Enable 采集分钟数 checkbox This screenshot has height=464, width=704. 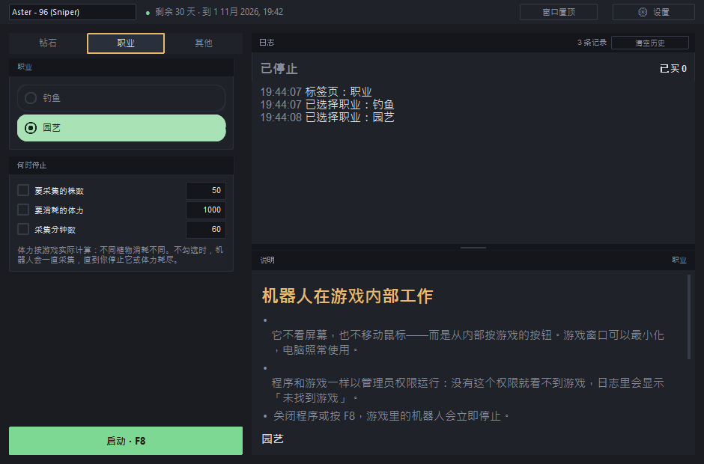[23, 229]
